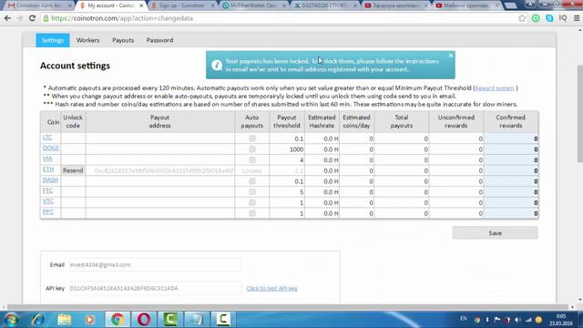The width and height of the screenshot is (583, 328).
Task: Open the PPC coin link
Action: [48, 212]
